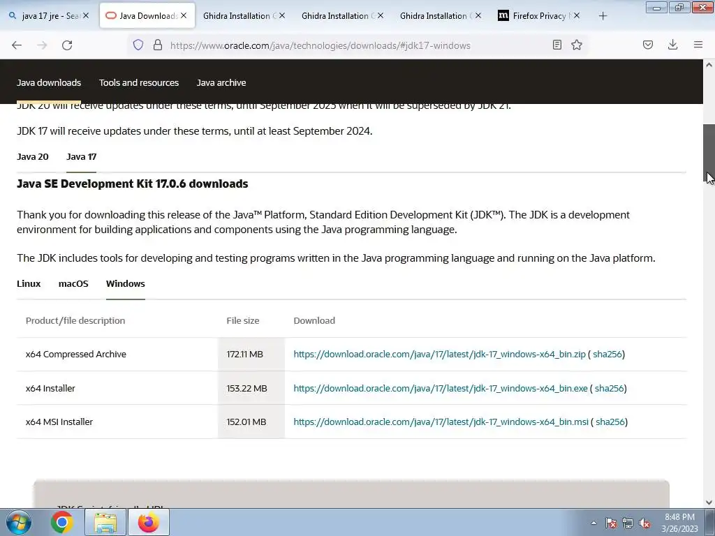
Task: Close the Java Downloads tab
Action: point(184,15)
